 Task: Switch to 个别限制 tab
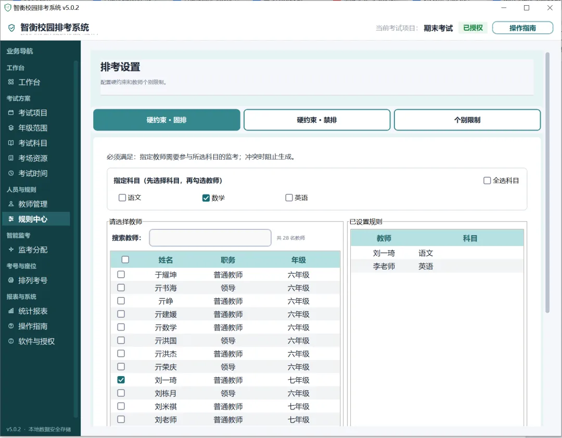467,120
